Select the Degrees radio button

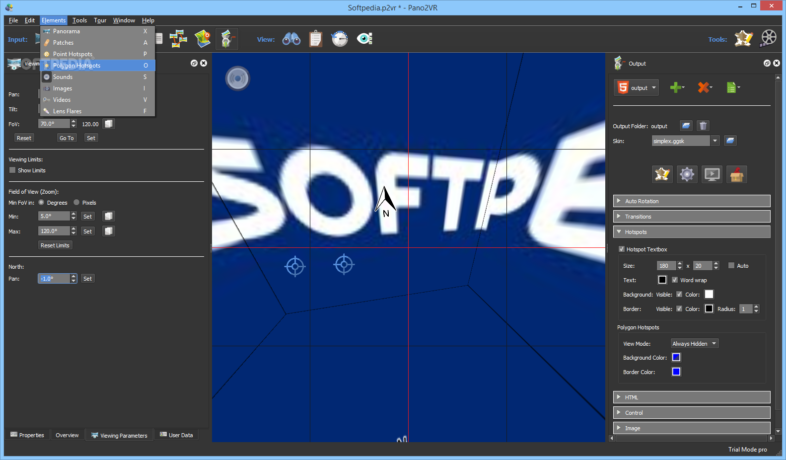click(41, 202)
